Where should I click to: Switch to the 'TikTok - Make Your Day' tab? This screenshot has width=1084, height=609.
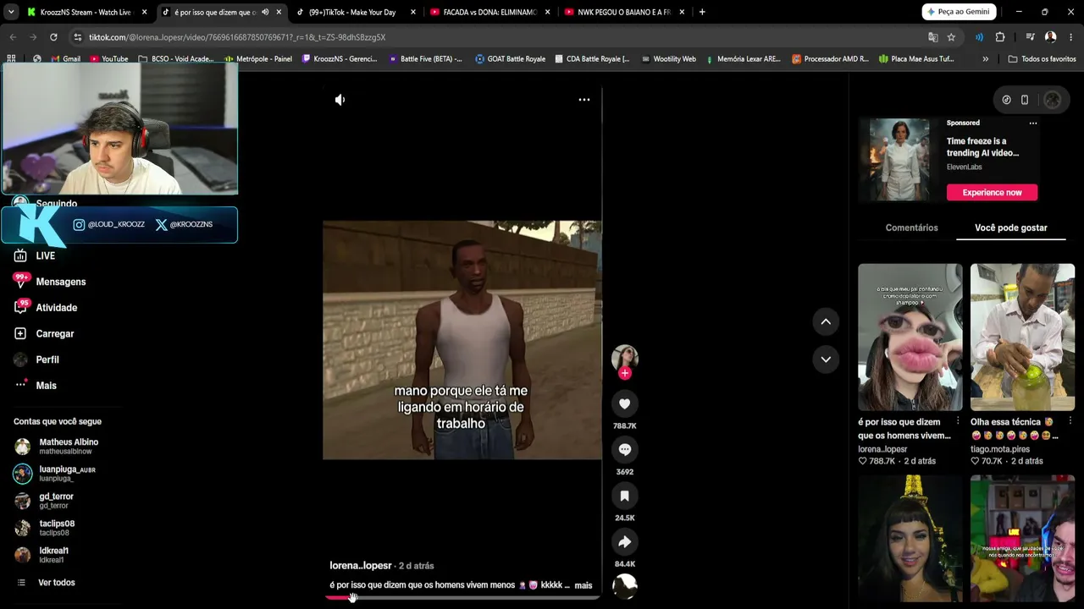point(356,12)
